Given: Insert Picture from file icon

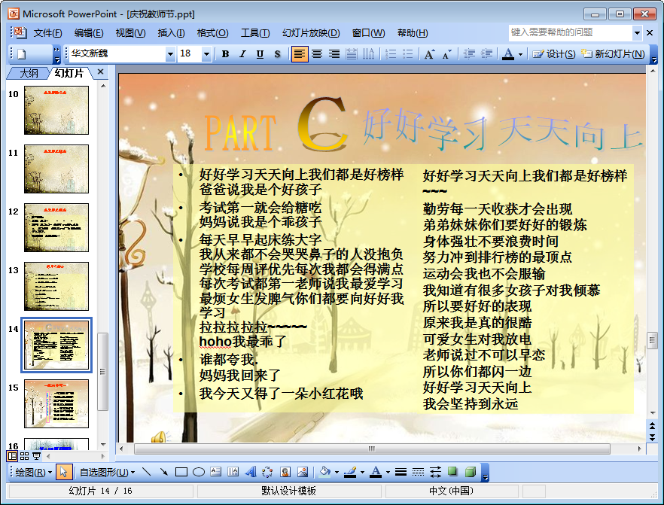Looking at the screenshot, I should (303, 472).
